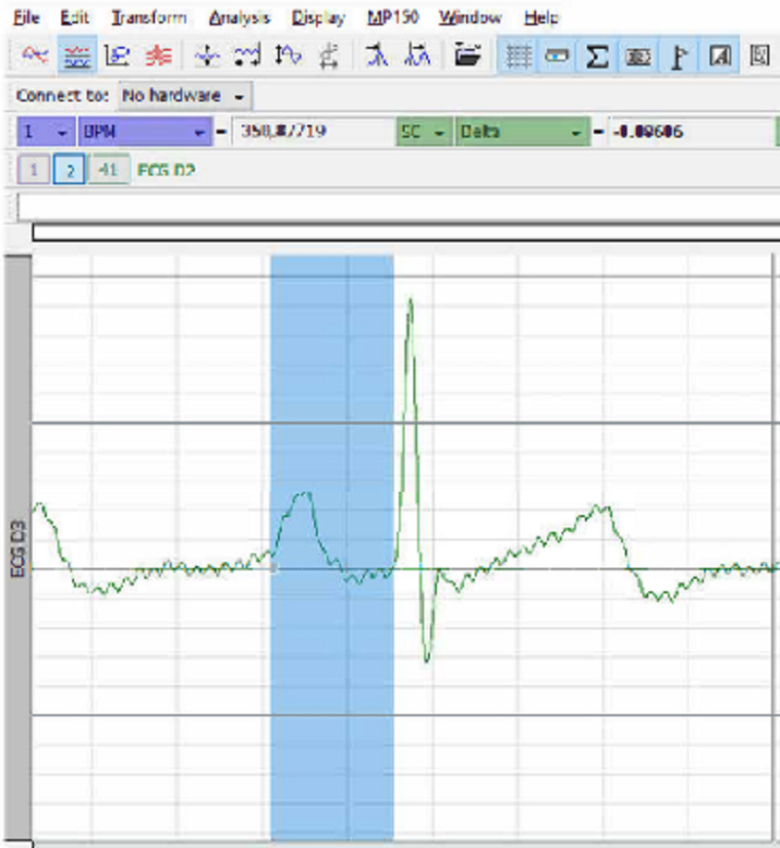Open the Edit menu
The height and width of the screenshot is (848, 780).
tap(75, 18)
